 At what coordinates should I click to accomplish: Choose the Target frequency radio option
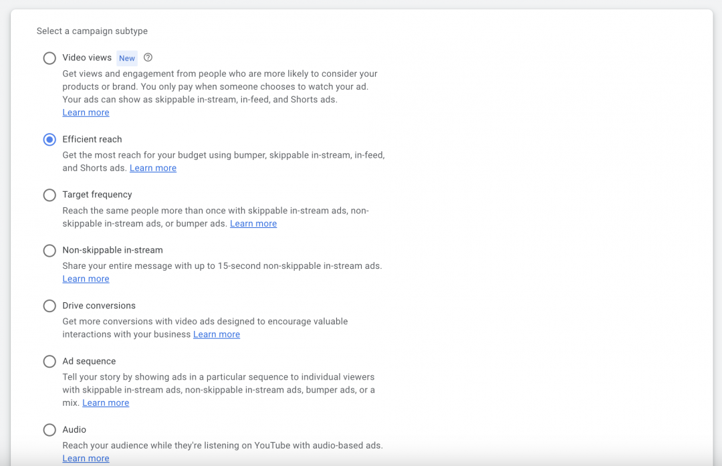click(49, 195)
